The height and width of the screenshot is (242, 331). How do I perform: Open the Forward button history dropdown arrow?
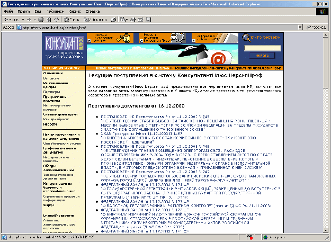point(35,20)
